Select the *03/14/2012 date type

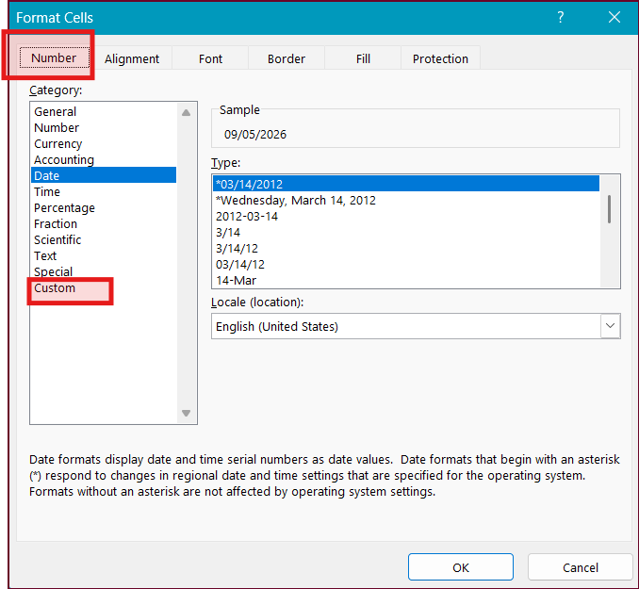pyautogui.click(x=406, y=184)
